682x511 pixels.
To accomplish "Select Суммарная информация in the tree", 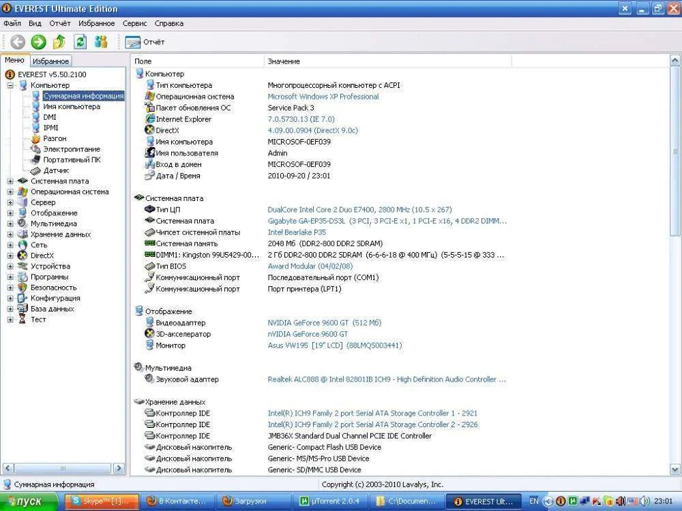I will 83,95.
